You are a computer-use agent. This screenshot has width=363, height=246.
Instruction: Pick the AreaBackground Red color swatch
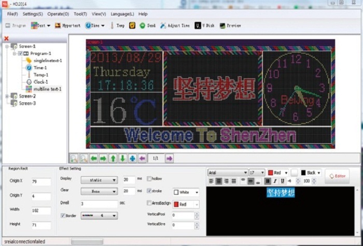[176, 204]
